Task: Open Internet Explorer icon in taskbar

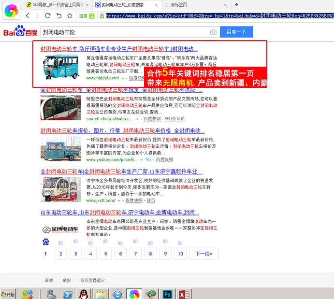Action: pos(117,295)
